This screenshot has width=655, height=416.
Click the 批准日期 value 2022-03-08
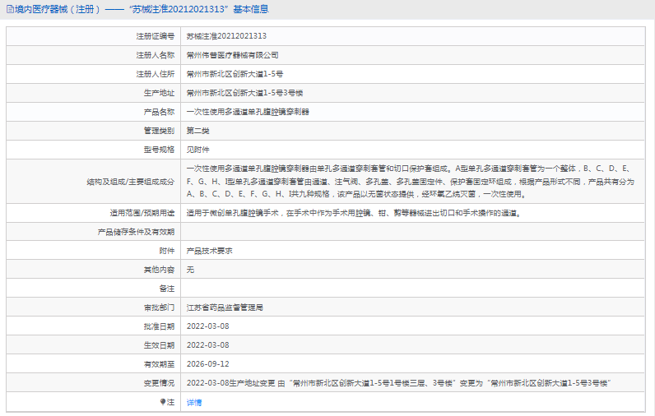207,326
